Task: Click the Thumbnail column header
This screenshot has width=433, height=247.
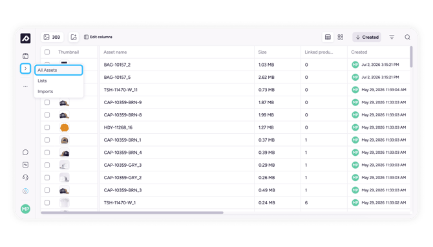Action: coord(69,52)
